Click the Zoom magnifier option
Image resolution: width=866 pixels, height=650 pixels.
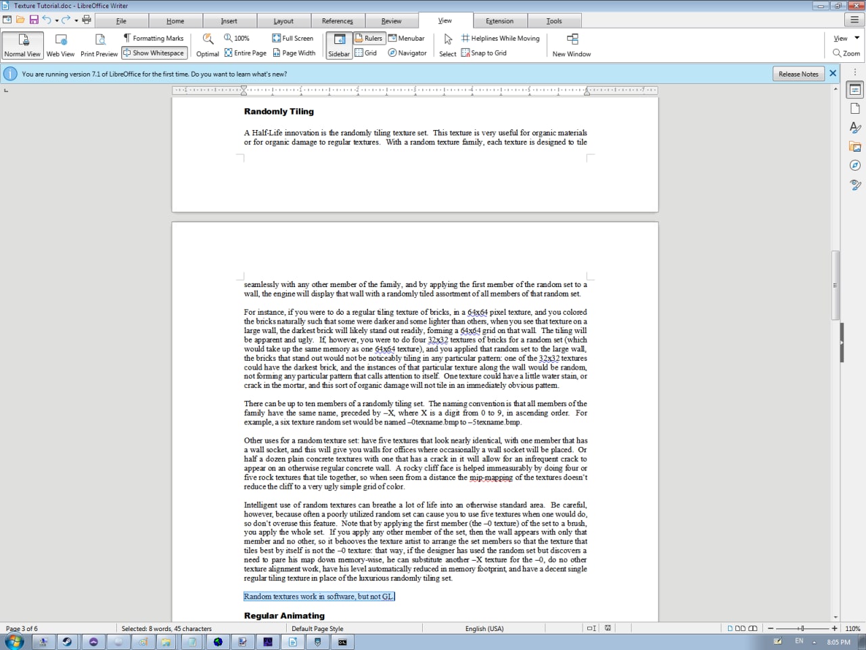(846, 53)
